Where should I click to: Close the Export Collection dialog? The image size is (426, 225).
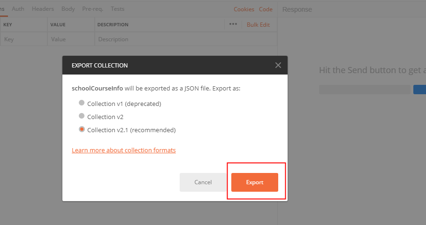tap(278, 65)
